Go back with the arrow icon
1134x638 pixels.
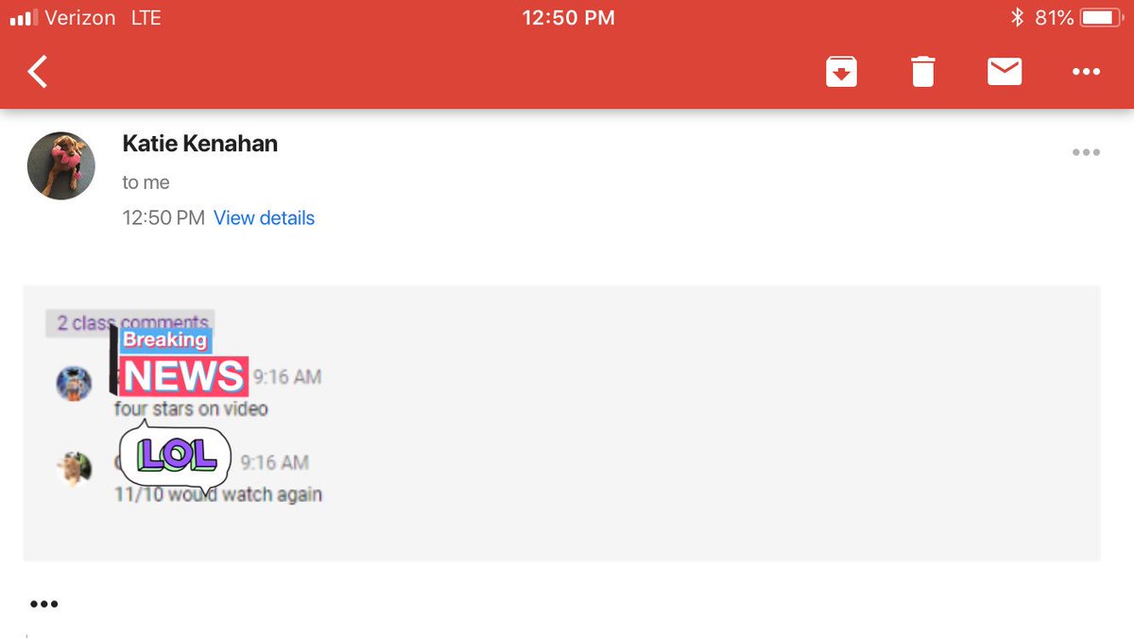click(38, 72)
